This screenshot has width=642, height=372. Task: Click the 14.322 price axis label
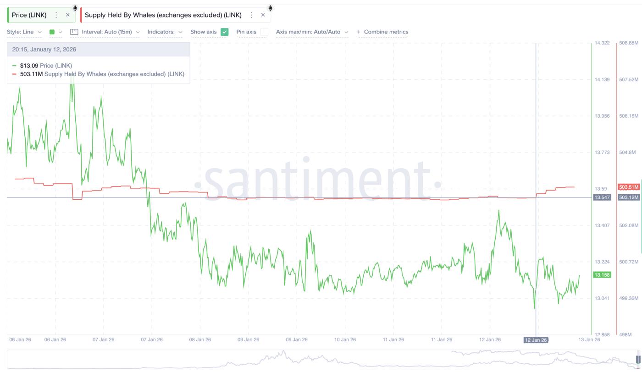click(602, 43)
